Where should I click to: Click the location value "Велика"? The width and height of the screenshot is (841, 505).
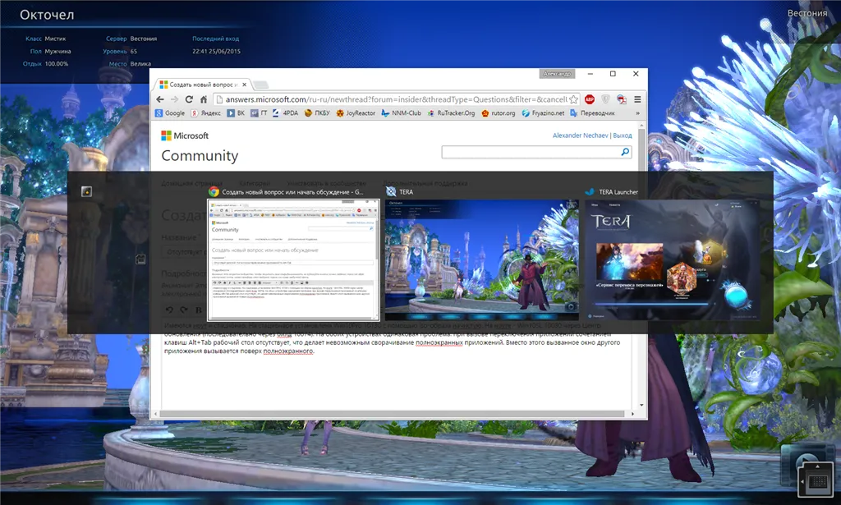coord(140,64)
